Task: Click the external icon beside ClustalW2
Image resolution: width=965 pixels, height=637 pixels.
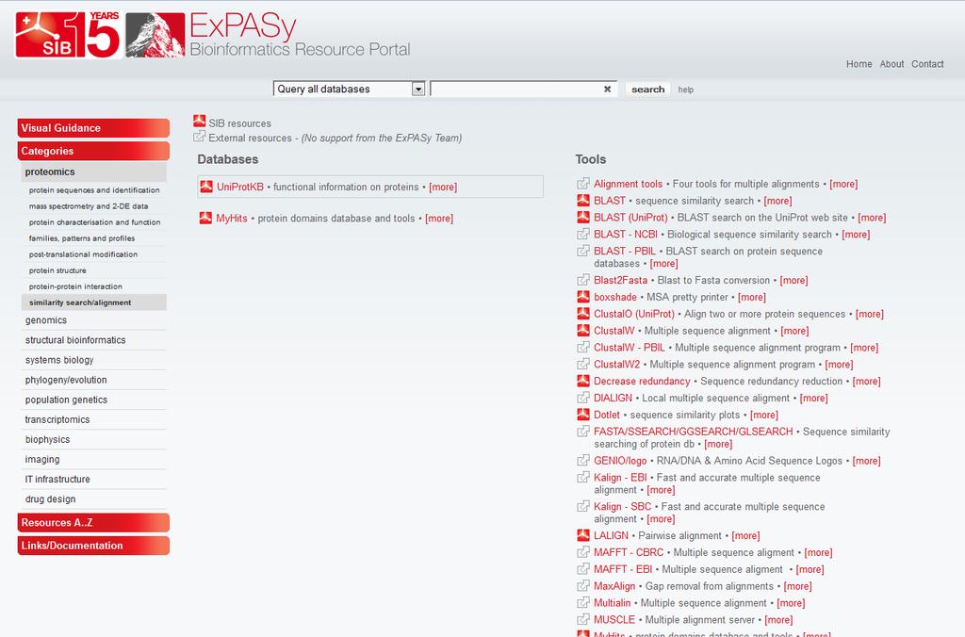Action: click(x=582, y=364)
